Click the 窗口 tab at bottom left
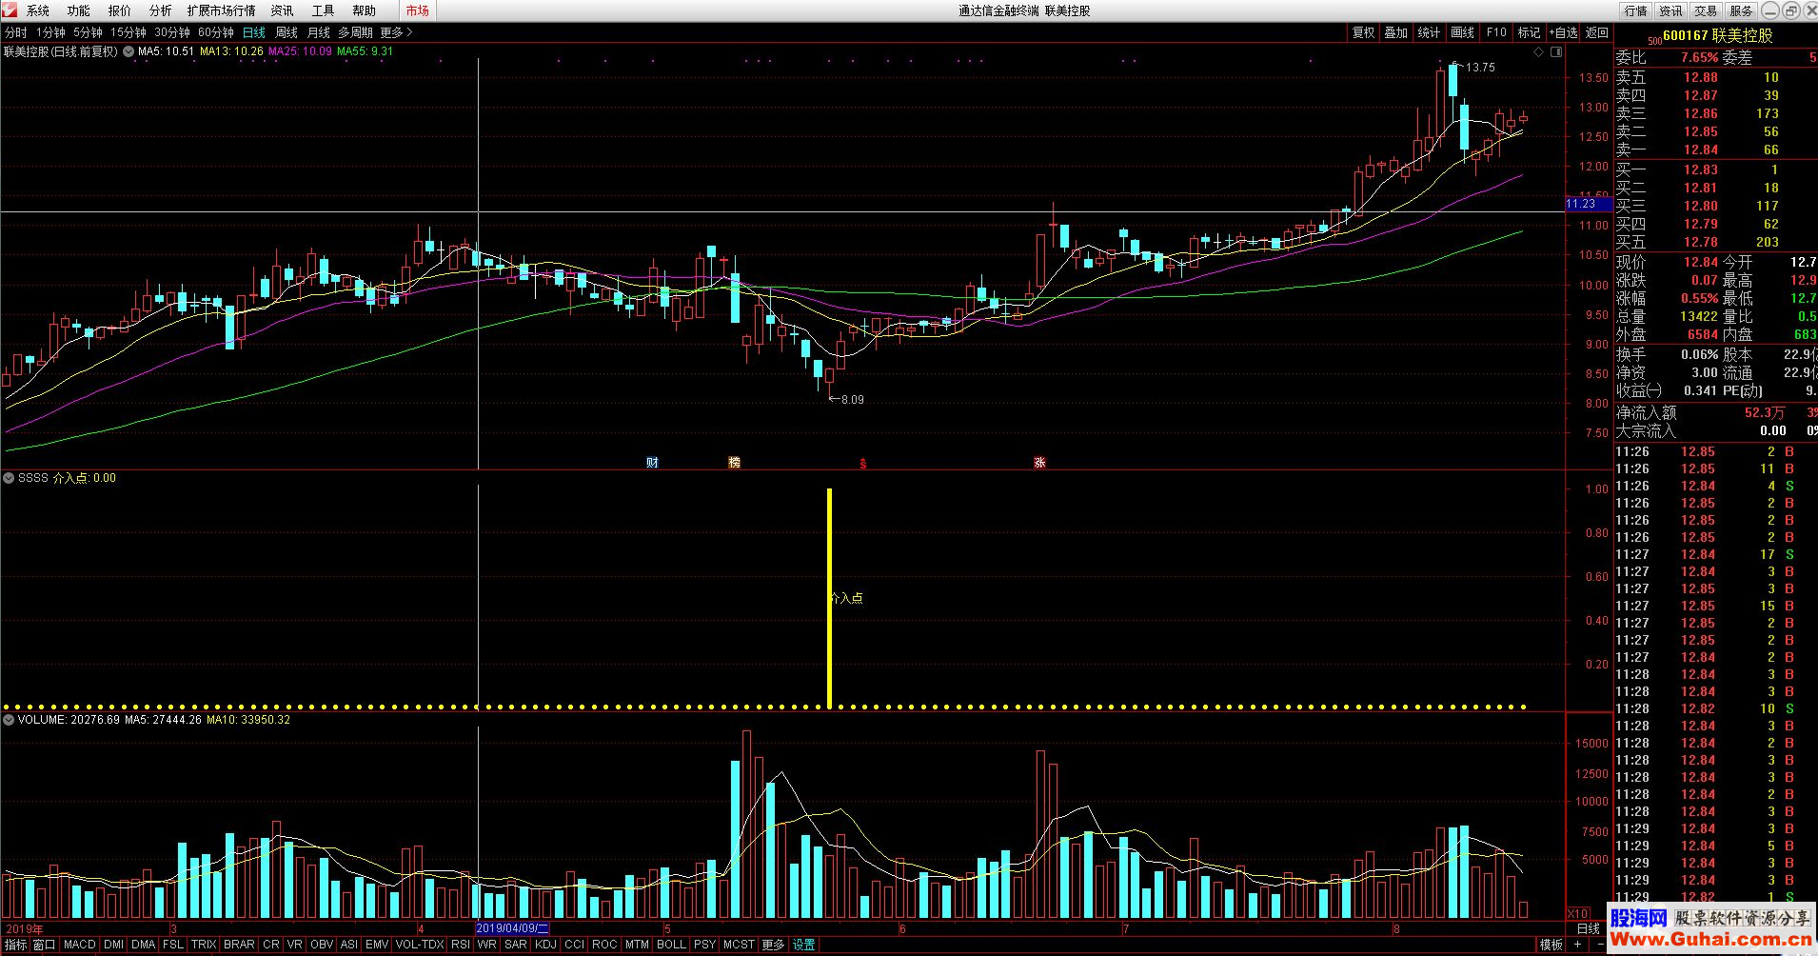Image resolution: width=1818 pixels, height=956 pixels. 44,945
